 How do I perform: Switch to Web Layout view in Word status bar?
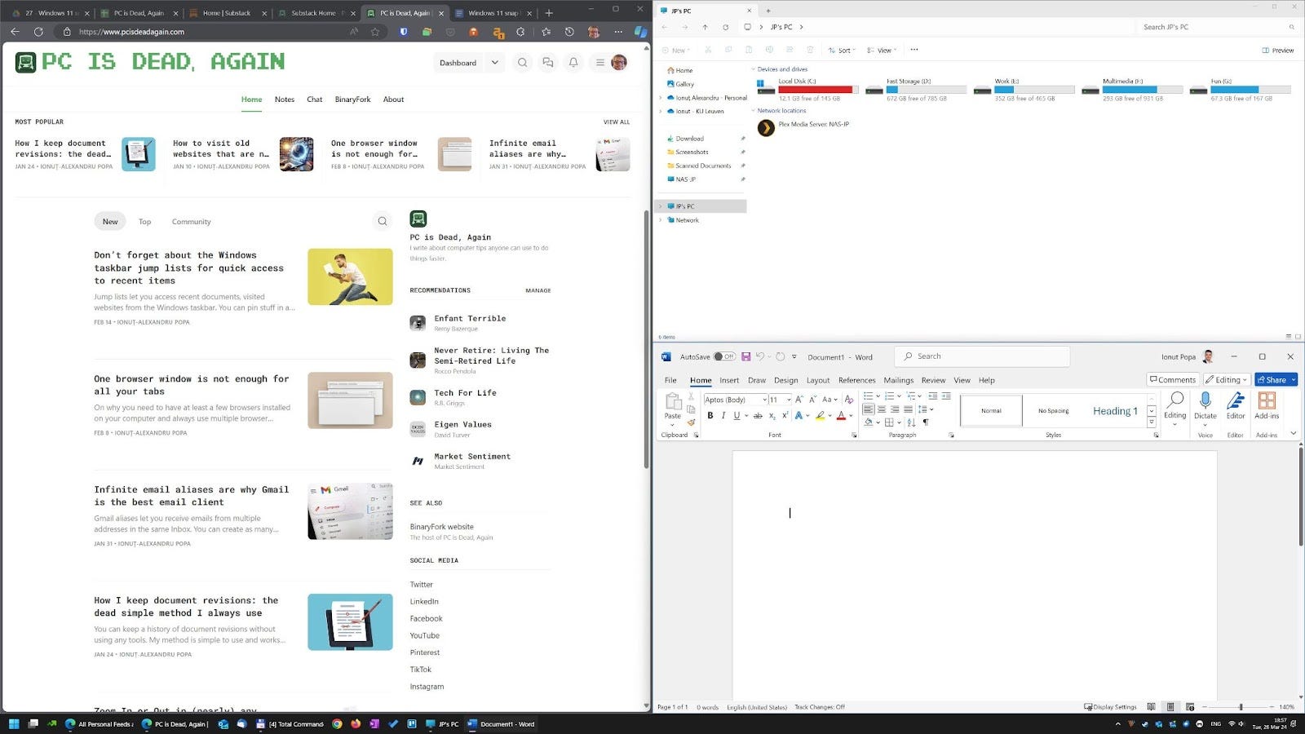point(1190,707)
